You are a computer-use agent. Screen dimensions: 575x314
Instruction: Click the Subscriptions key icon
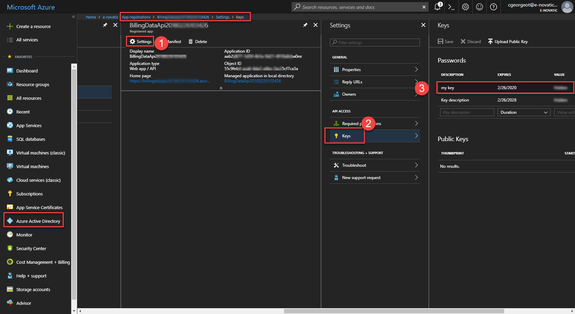(10, 194)
